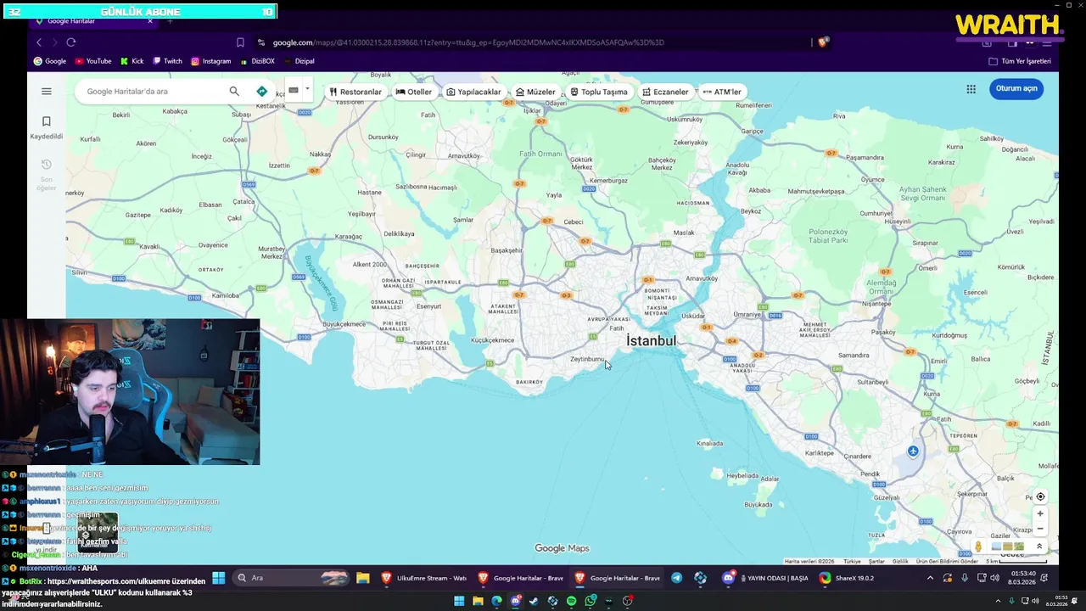Filter map by Restoranlar
Image resolution: width=1086 pixels, height=611 pixels.
pos(355,92)
